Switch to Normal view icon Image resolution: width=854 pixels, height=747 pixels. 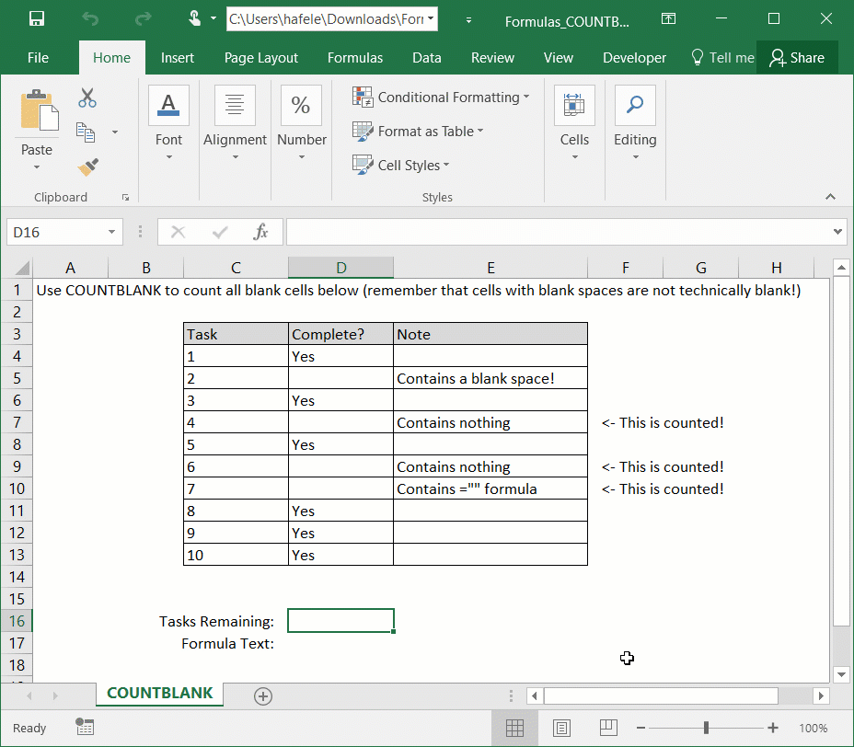point(514,728)
